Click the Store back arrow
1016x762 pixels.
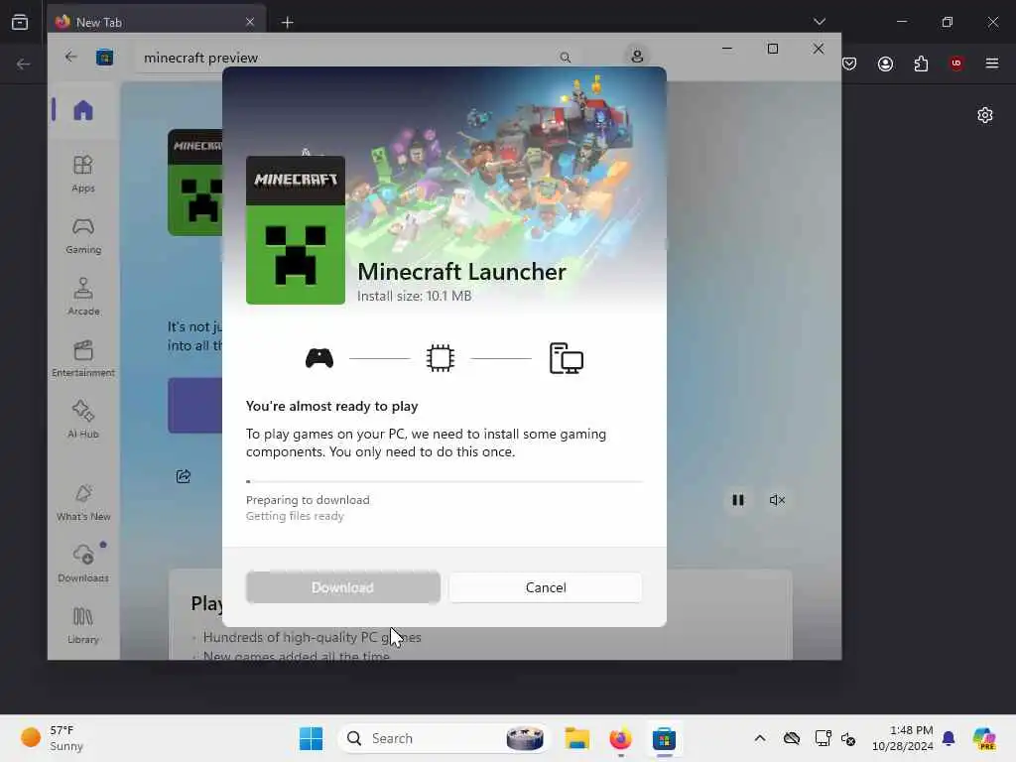70,57
